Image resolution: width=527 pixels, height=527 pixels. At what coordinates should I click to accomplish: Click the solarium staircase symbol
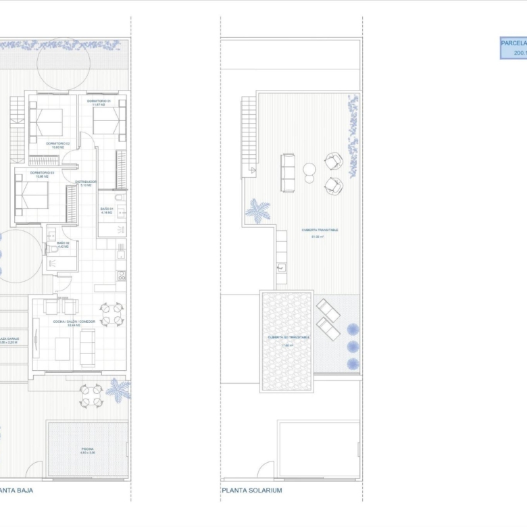(x=249, y=135)
